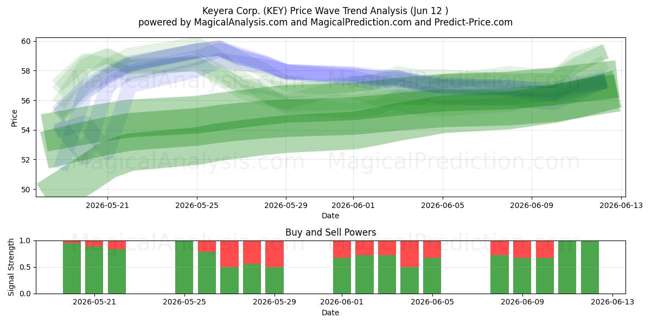The width and height of the screenshot is (651, 325).
Task: Click 2026-06-01 date label under the price chart
Action: coord(354,206)
